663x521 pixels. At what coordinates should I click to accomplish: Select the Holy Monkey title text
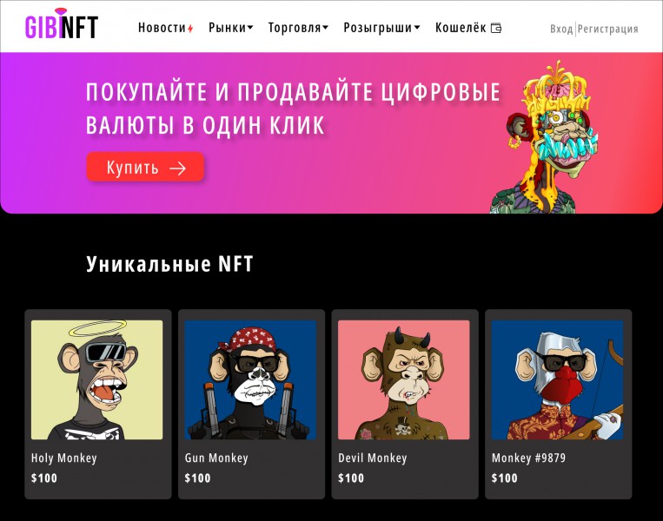[64, 458]
